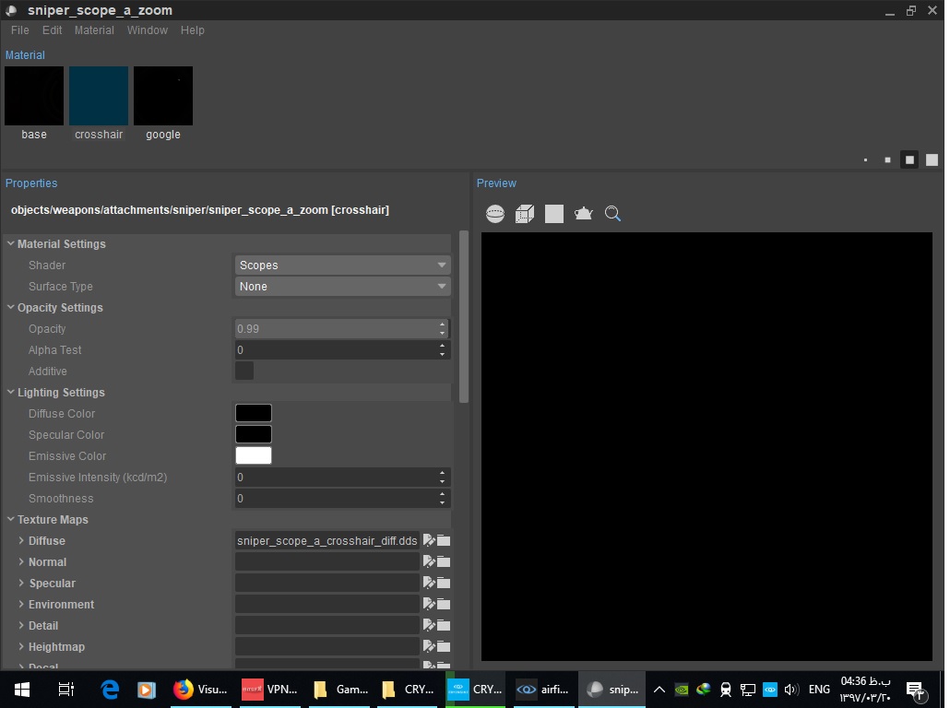Edit the Normal texture file icon

pyautogui.click(x=429, y=561)
